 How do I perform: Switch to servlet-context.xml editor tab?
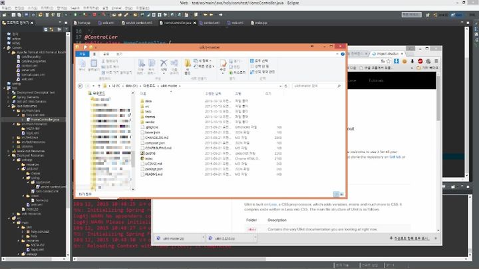click(137, 23)
